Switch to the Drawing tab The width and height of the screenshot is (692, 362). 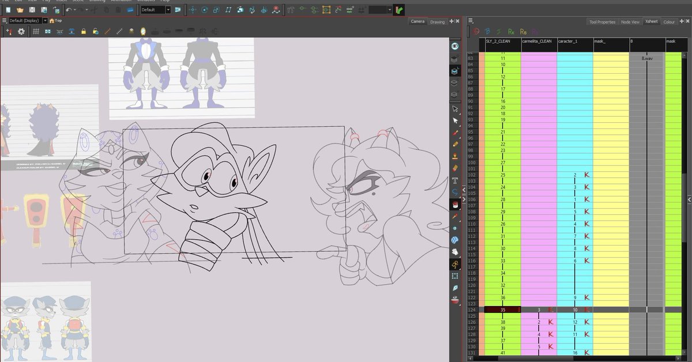(x=437, y=22)
